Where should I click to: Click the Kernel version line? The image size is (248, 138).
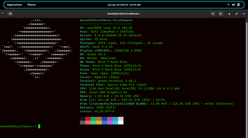111,35
